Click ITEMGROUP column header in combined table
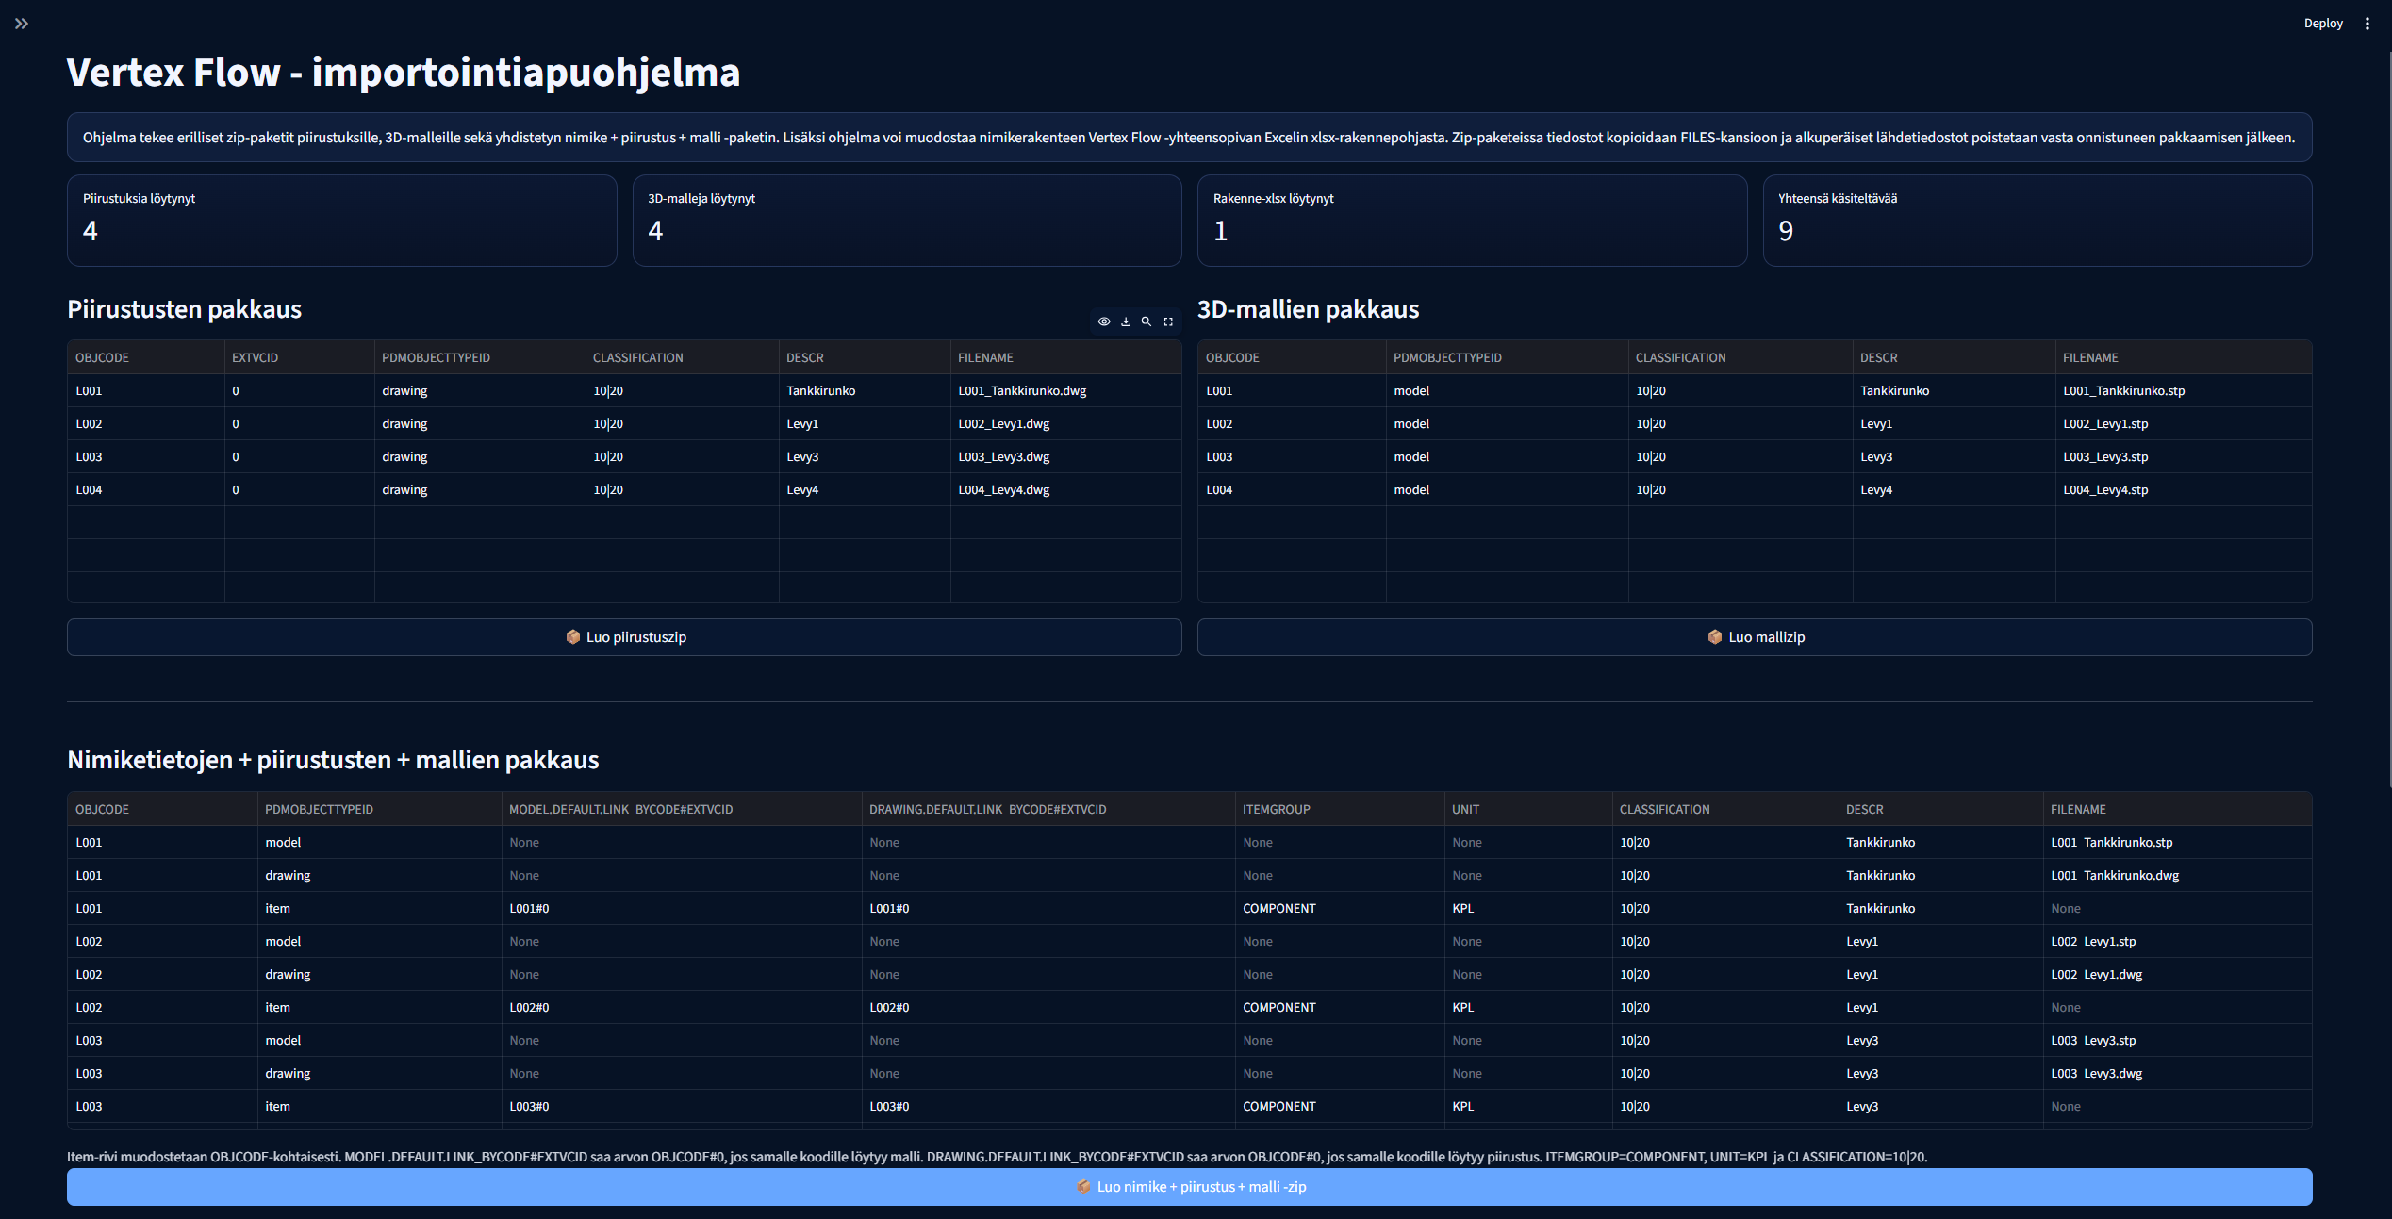The image size is (2392, 1219). tap(1276, 810)
